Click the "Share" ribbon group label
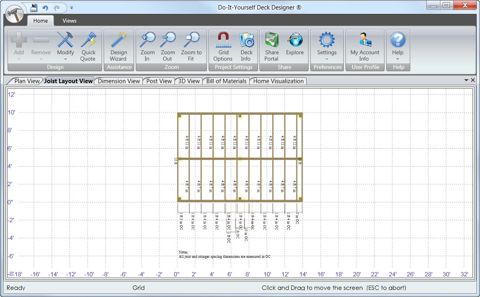 pyautogui.click(x=285, y=67)
